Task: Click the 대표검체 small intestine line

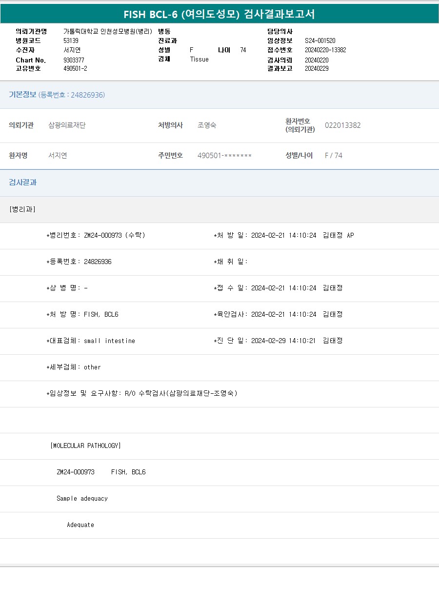Action: coord(91,341)
